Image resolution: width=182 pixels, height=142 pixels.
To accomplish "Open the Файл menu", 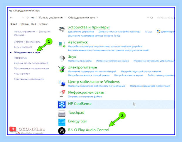I will click(14, 24).
